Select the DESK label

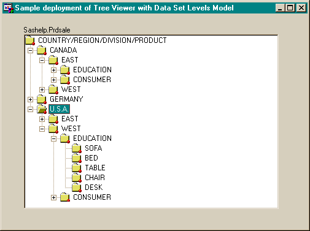point(94,187)
